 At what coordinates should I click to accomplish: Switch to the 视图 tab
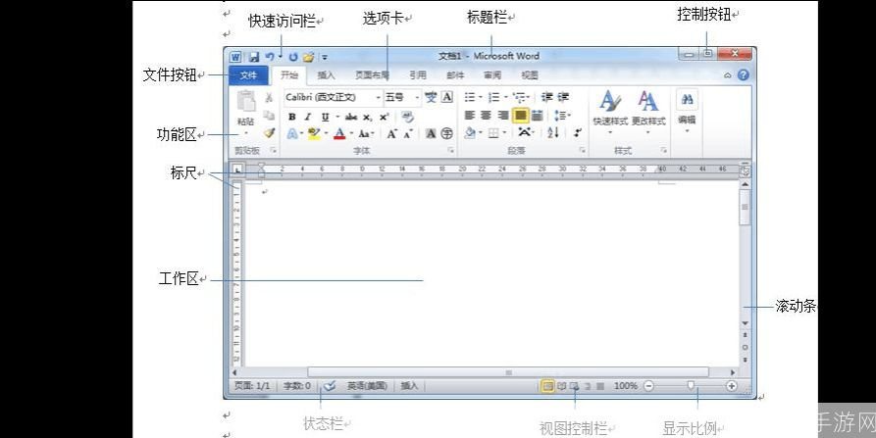click(x=530, y=74)
